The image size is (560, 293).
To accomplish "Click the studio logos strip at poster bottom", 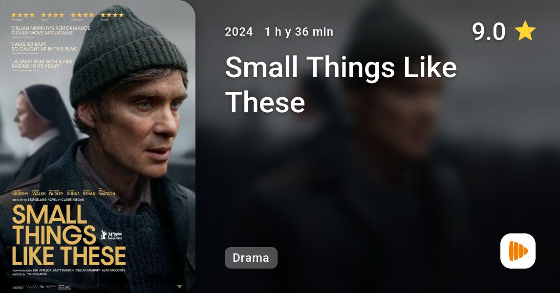I will click(x=42, y=287).
